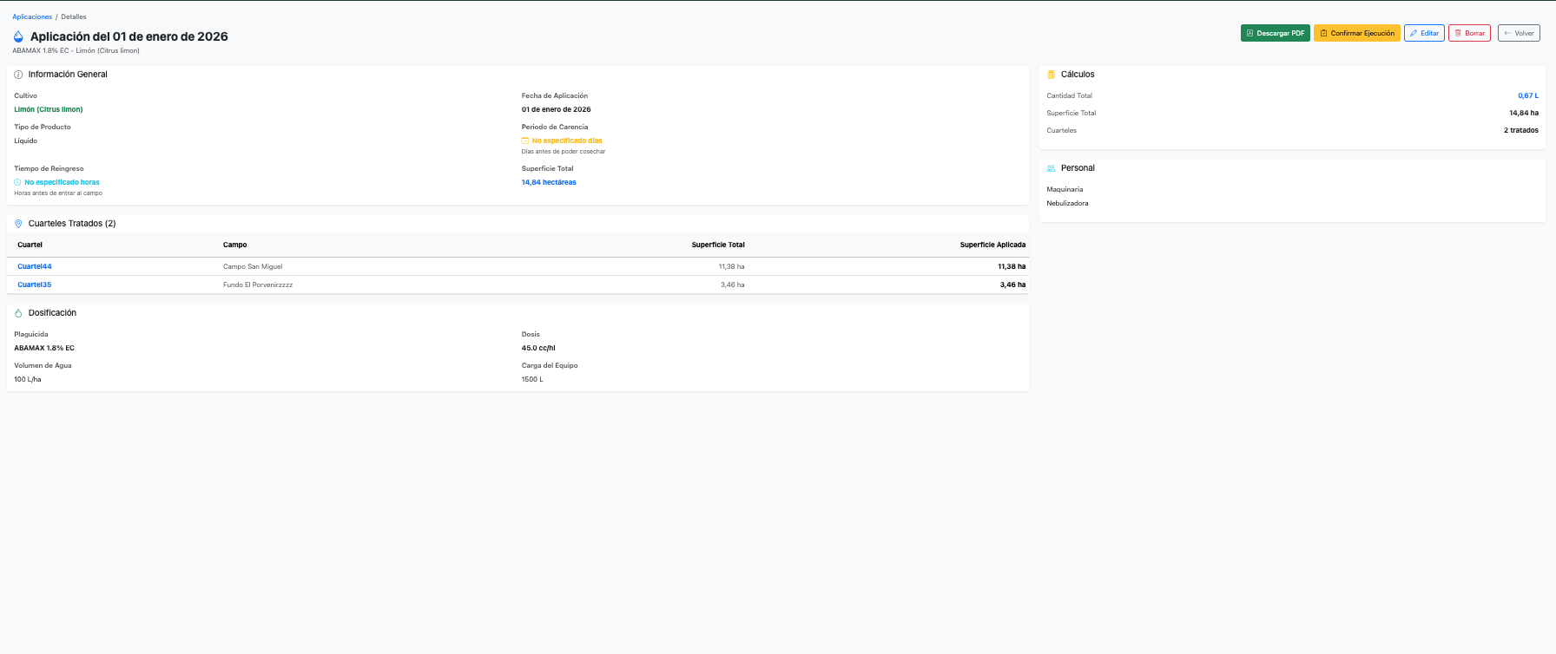Click the 0,67 L total quantity value
Screen dimensions: 1556x654
[1527, 95]
